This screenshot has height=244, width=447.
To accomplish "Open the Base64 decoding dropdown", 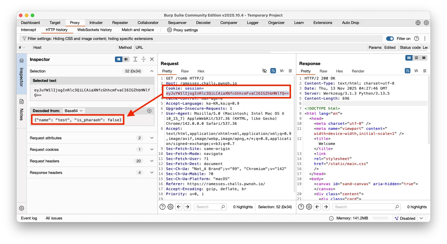I will pyautogui.click(x=74, y=111).
